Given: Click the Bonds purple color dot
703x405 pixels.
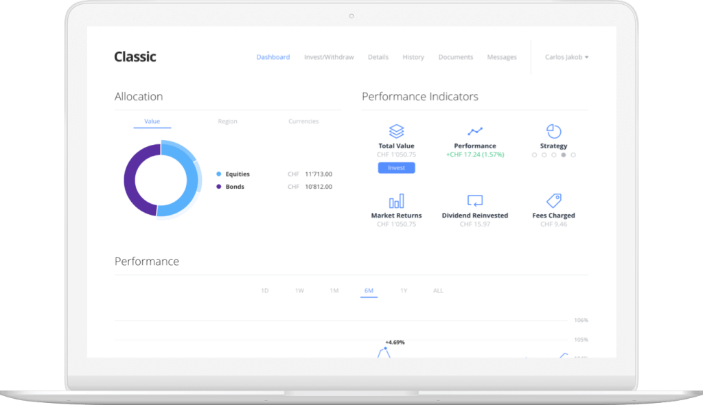Looking at the screenshot, I should pyautogui.click(x=219, y=187).
